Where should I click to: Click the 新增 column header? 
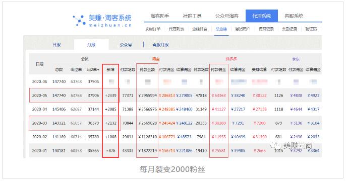(110, 70)
